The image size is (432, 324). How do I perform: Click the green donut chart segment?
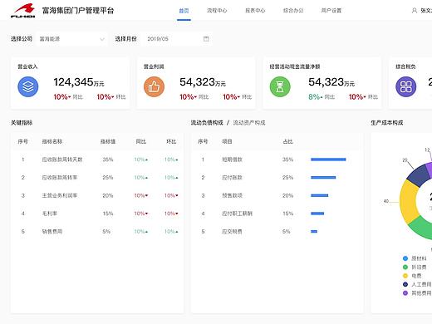(x=420, y=228)
